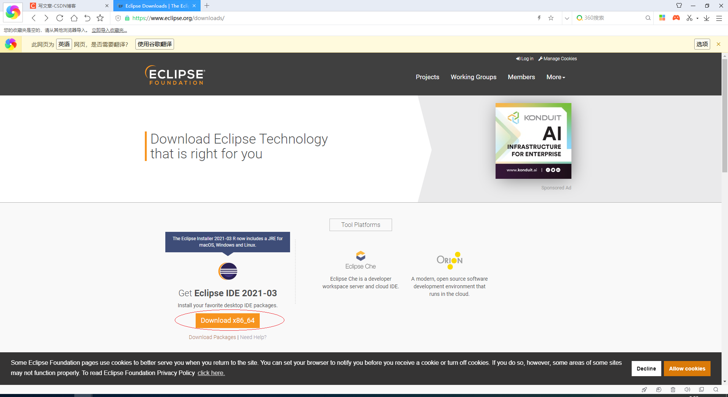Open the 选项 options button in translate bar
Image resolution: width=728 pixels, height=397 pixels.
pos(702,44)
